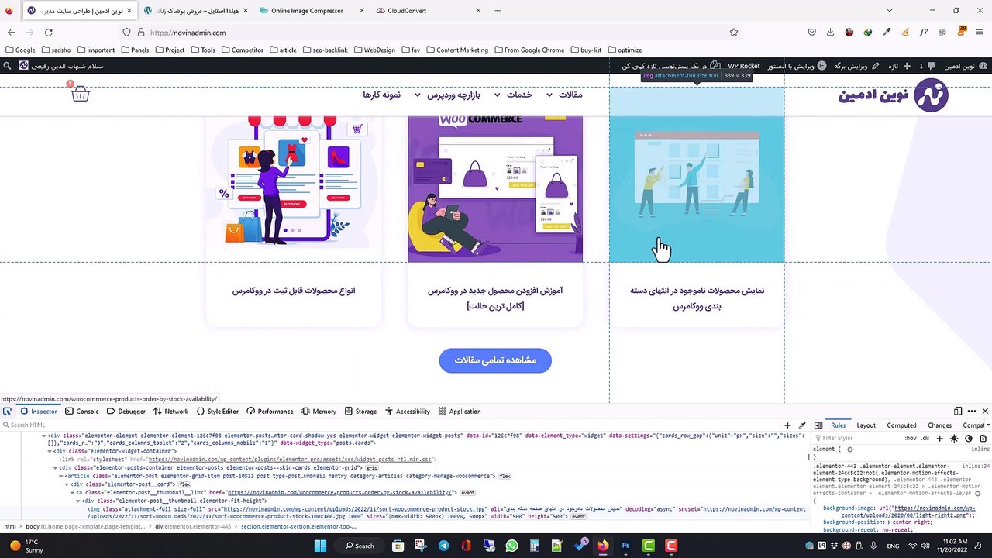
Task: Open the Firefox application hamburger menu
Action: (x=980, y=33)
